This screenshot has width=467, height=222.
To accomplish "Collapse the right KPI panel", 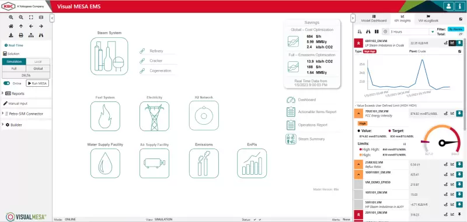I will click(x=353, y=18).
